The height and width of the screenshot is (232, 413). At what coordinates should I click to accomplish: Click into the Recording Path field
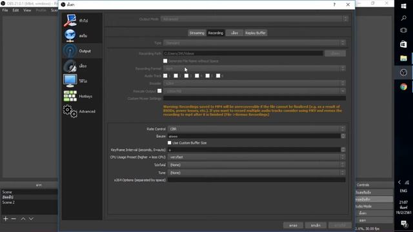coord(243,53)
